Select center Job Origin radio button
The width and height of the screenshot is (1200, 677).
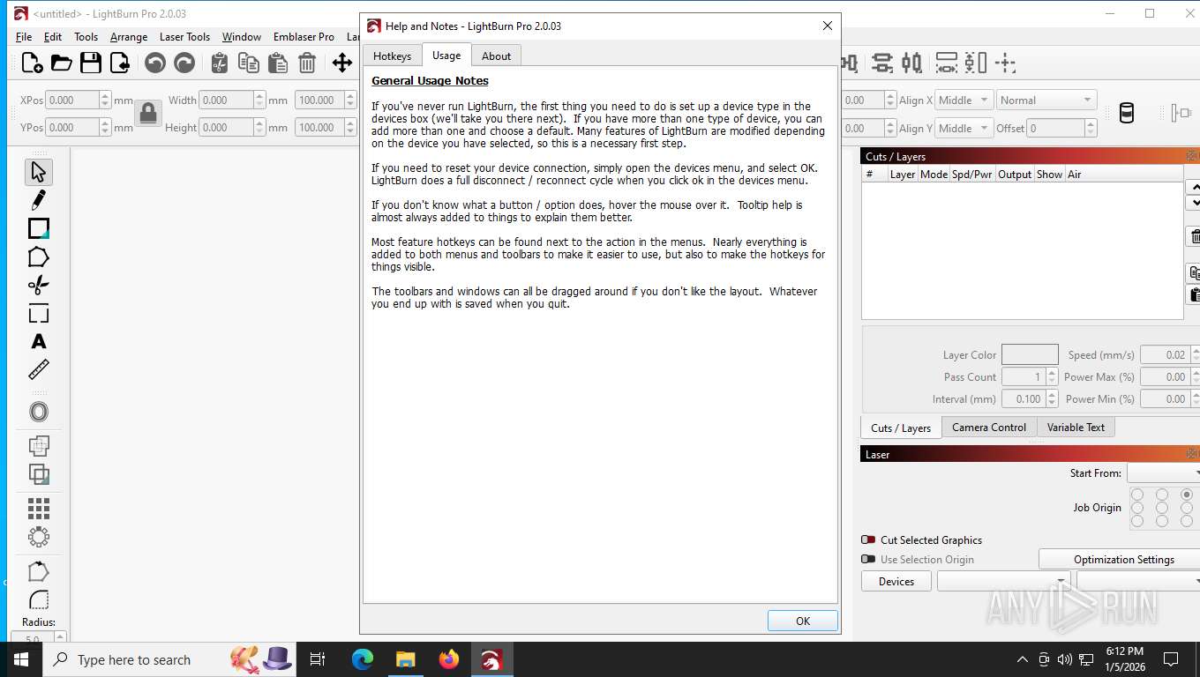coord(1162,508)
